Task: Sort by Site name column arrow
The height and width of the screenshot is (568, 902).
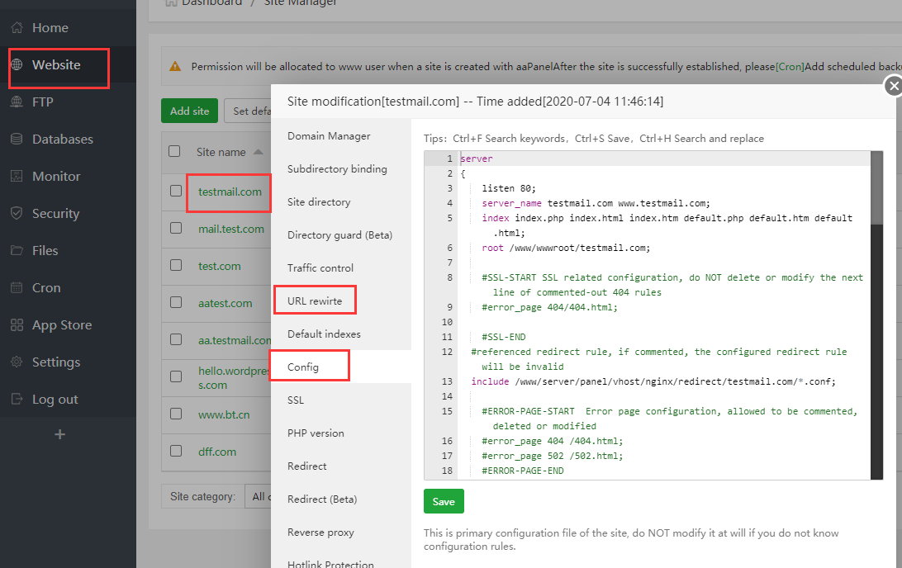Action: (x=259, y=153)
